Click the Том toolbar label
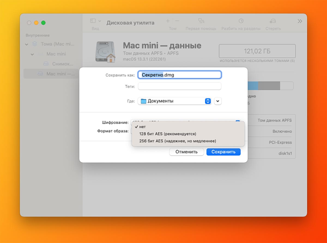Screen dimensions: 327x243 click(172, 28)
